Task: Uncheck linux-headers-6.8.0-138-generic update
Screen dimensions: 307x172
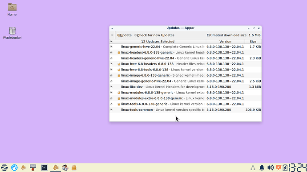Action: (111, 52)
